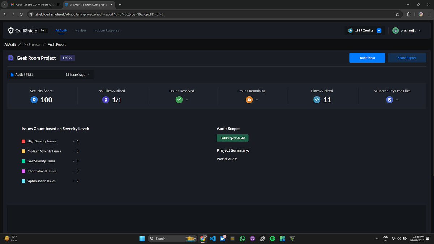This screenshot has height=244, width=434.
Task: Open the tab search dropdown arrow
Action: click(x=4, y=4)
